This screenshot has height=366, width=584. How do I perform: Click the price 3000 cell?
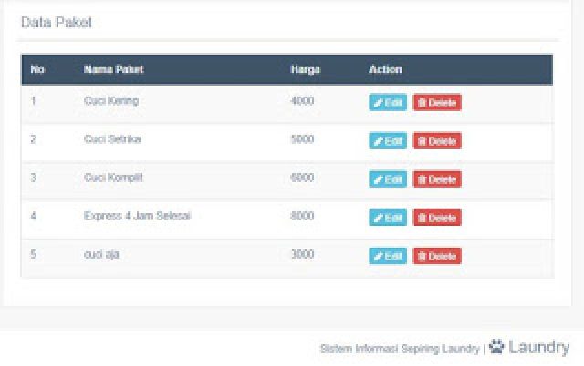tap(302, 254)
